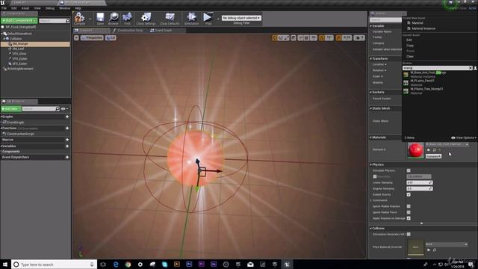Click the Angular Damping value field

point(419,188)
